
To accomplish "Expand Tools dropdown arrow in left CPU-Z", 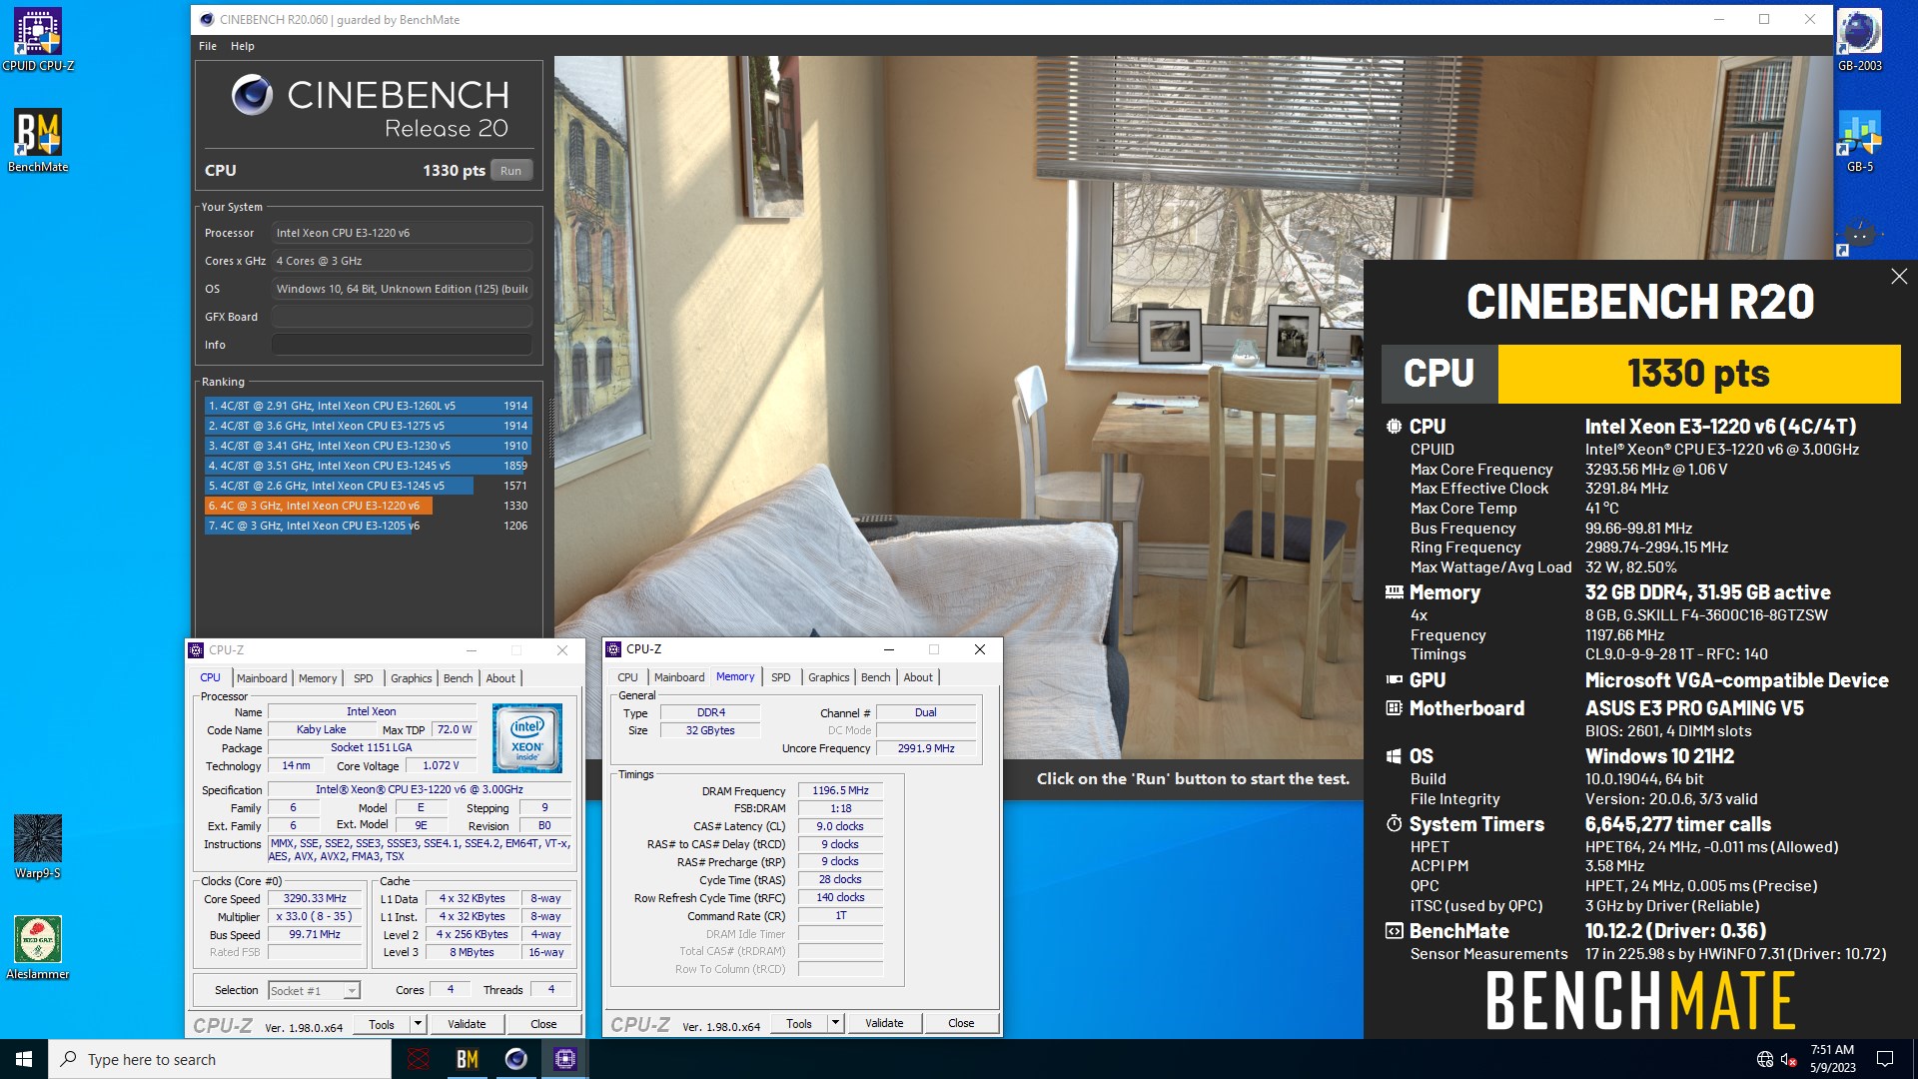I will coord(418,1024).
